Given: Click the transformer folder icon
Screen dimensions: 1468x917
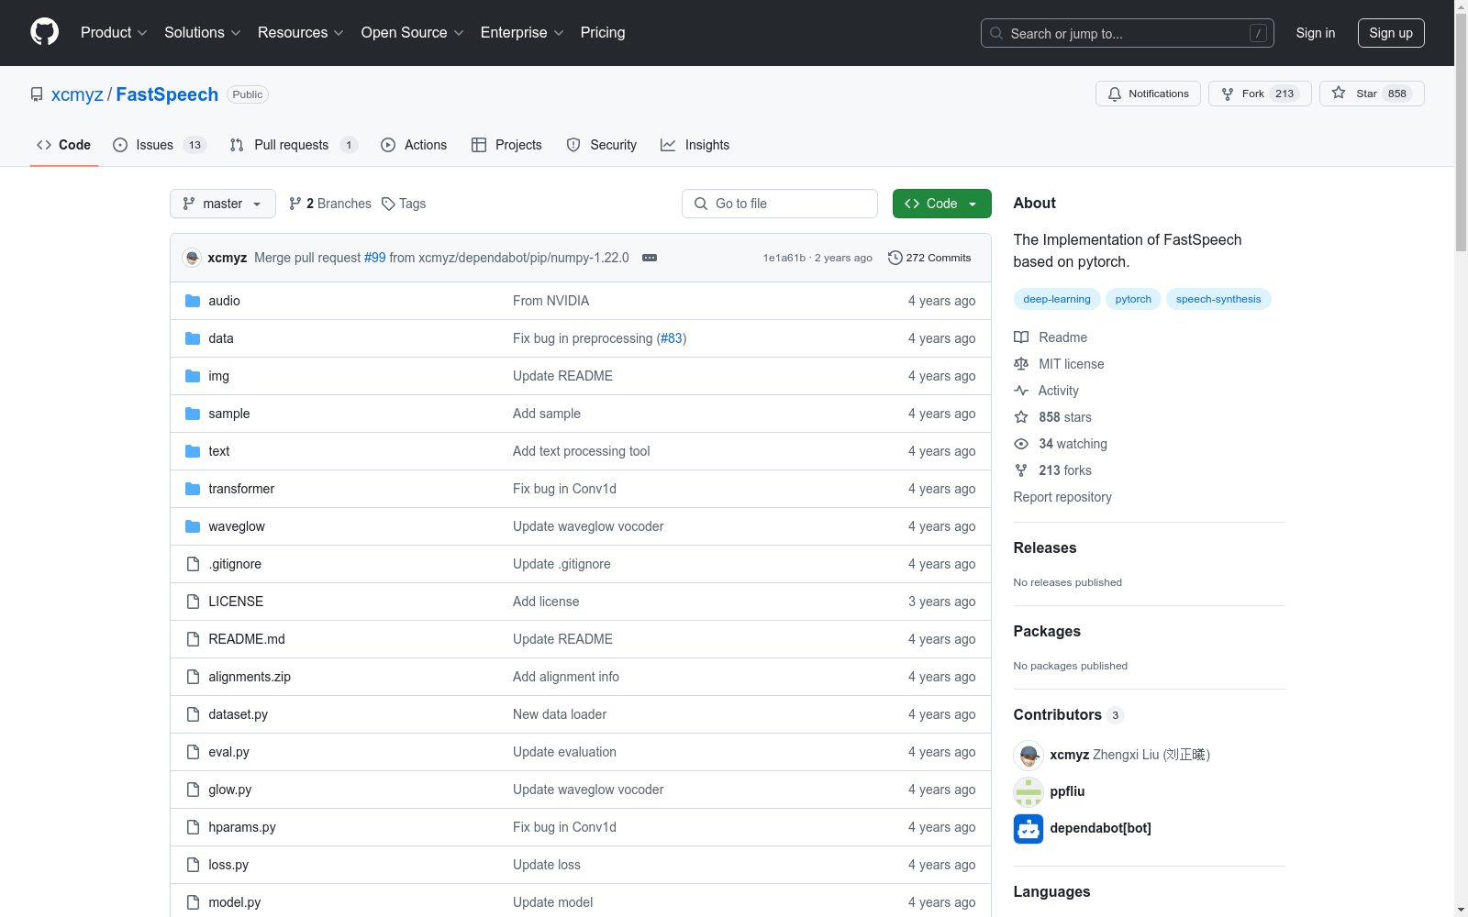Looking at the screenshot, I should (x=193, y=489).
